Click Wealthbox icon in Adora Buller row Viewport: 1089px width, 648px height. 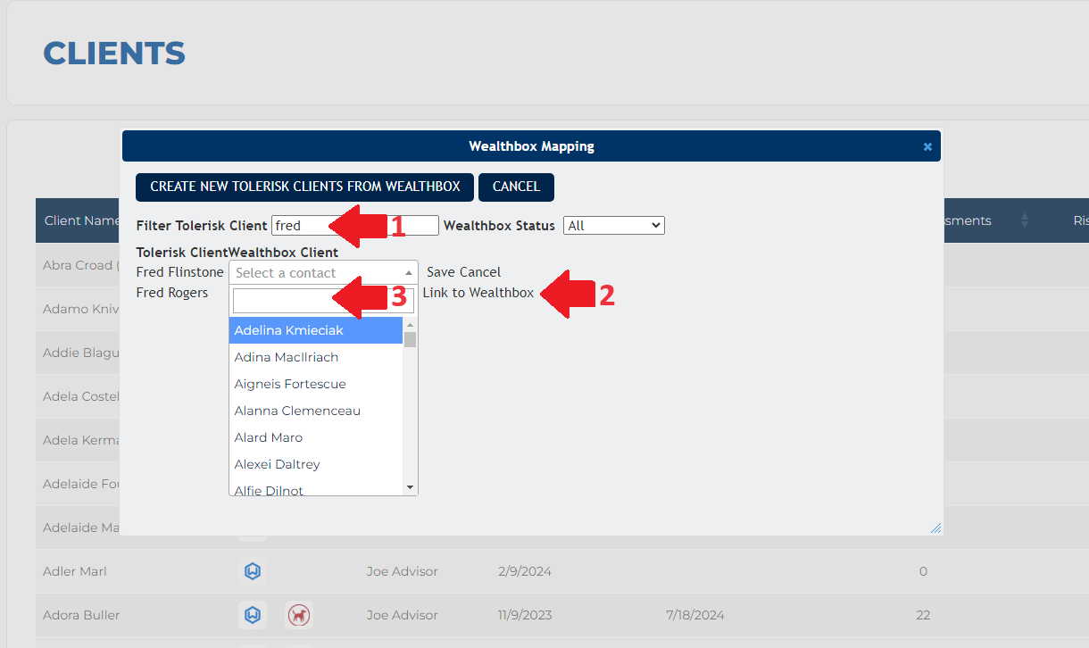(253, 615)
